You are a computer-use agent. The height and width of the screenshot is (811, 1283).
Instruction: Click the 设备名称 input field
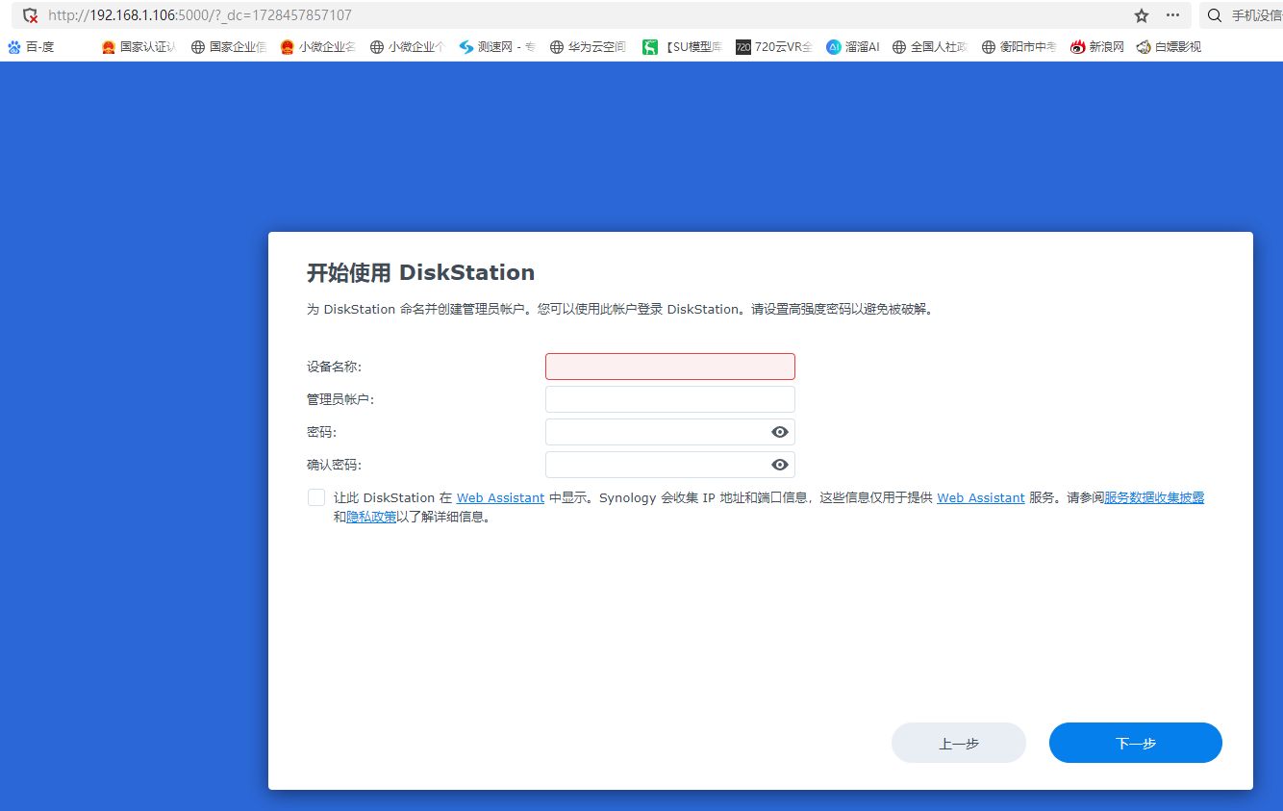pyautogui.click(x=670, y=367)
